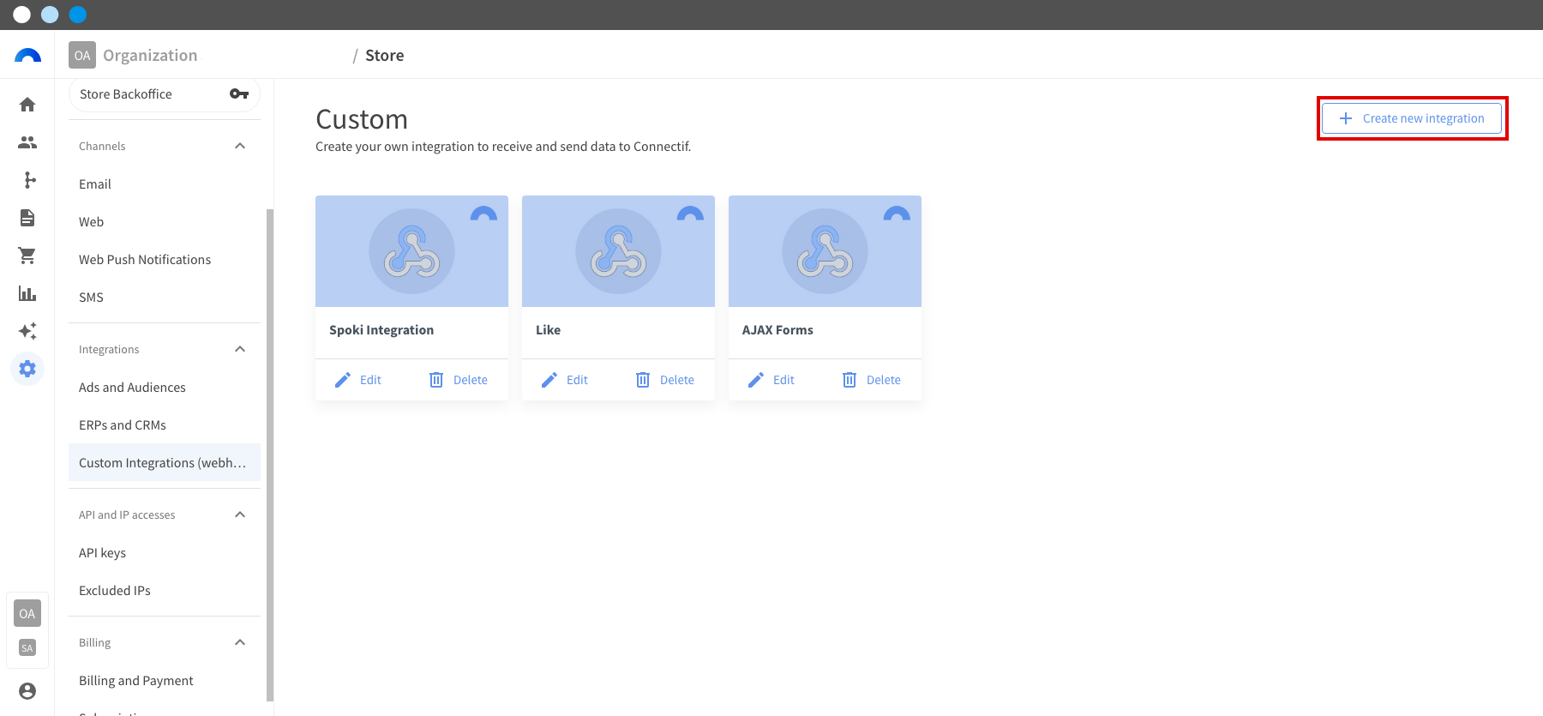Open the user account profile icon
This screenshot has height=716, width=1543.
[27, 691]
